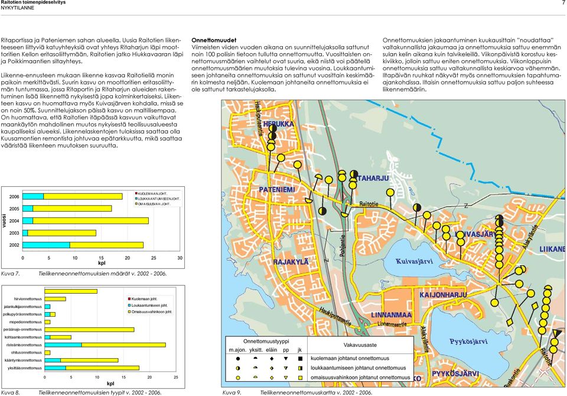The height and width of the screenshot is (396, 567).
Task: Click the yellow diamond symbol under eläin
Action: click(272, 378)
